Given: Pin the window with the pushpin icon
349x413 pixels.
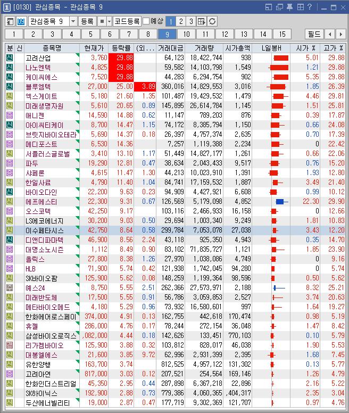Looking at the screenshot, I should pos(289,7).
